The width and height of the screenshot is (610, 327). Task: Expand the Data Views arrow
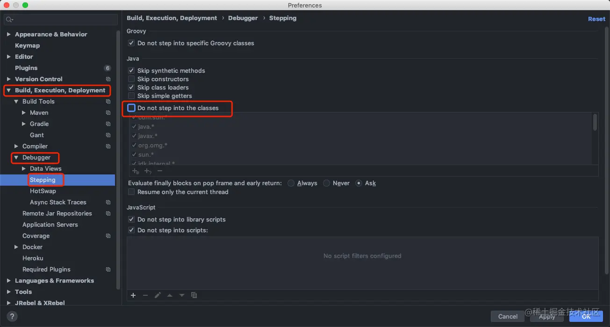[x=24, y=169]
